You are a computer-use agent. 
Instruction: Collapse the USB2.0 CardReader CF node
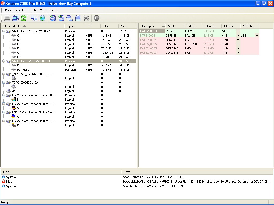point(3,95)
